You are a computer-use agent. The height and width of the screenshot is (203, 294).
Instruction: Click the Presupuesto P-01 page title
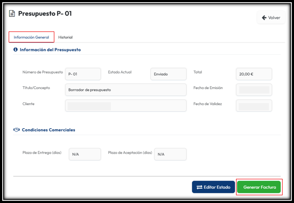click(45, 14)
